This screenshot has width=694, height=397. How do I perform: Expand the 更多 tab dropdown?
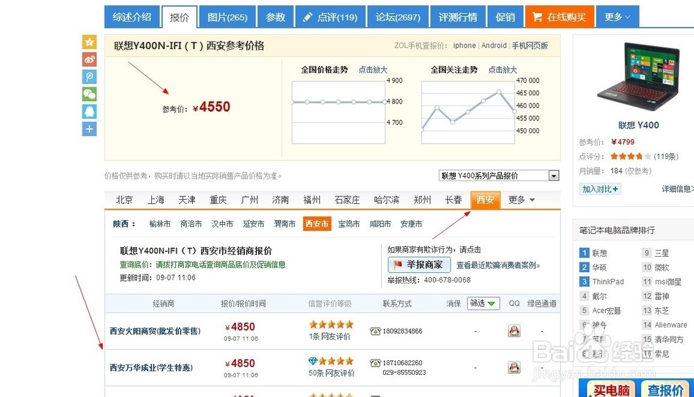618,17
